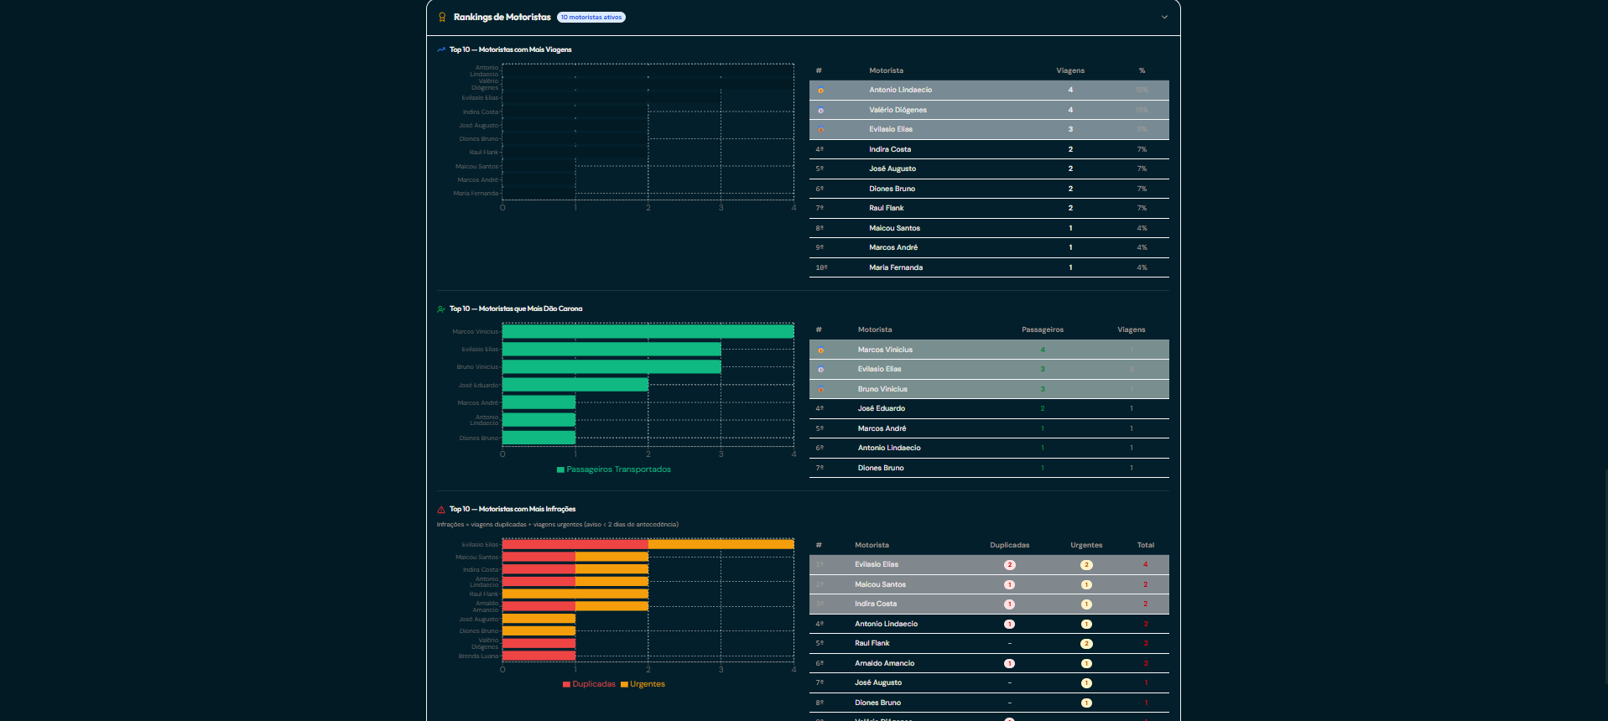The image size is (1608, 721).
Task: Click the Marcos Vinicius green bar in Carona chart
Action: pos(648,332)
